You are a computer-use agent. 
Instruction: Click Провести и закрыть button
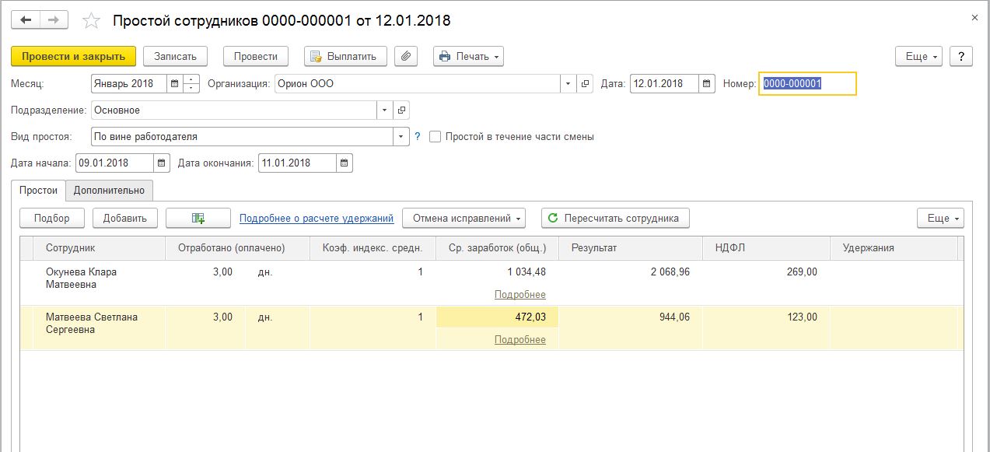pos(73,56)
